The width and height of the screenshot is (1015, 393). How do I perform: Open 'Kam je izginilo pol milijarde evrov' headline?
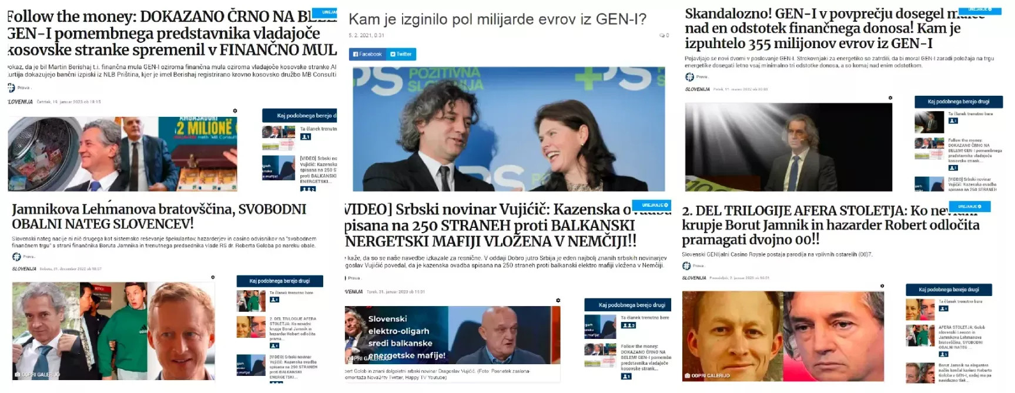497,19
